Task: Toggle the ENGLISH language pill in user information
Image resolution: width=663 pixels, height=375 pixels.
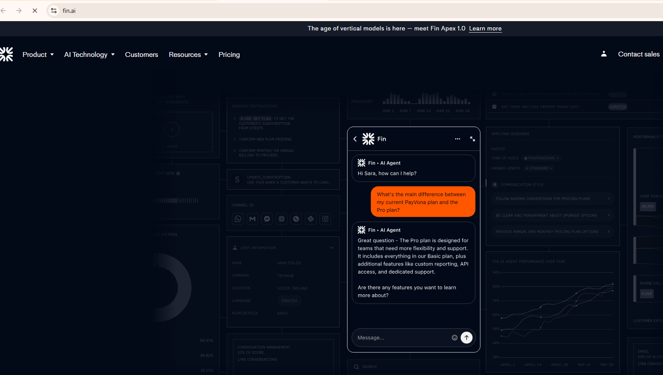Action: pyautogui.click(x=289, y=300)
